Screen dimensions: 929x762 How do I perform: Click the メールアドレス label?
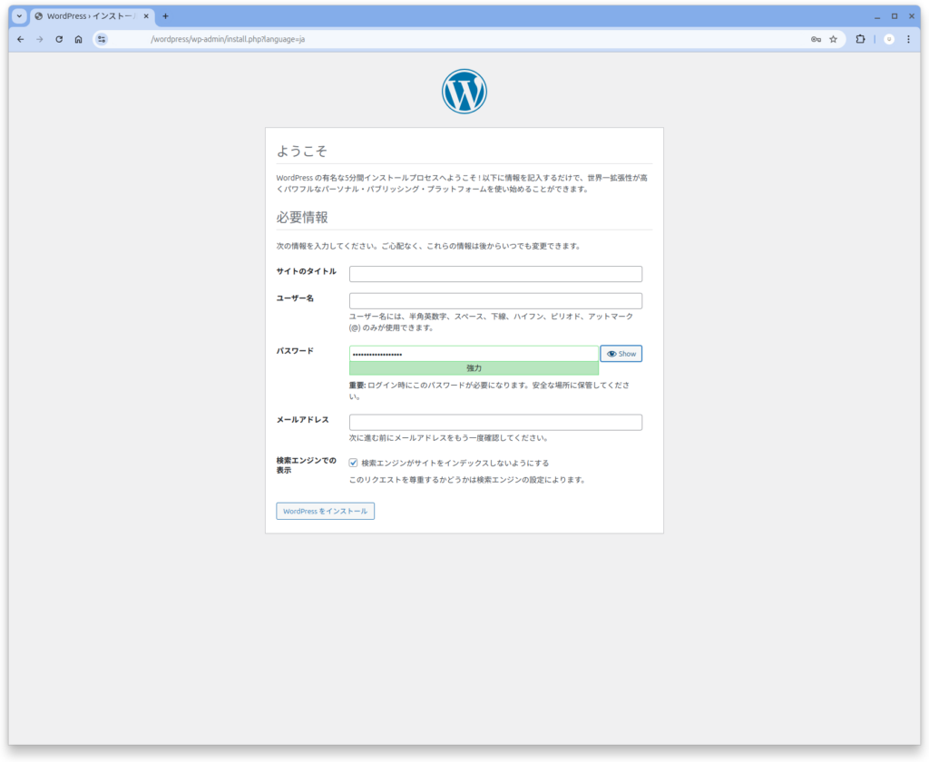tap(302, 419)
